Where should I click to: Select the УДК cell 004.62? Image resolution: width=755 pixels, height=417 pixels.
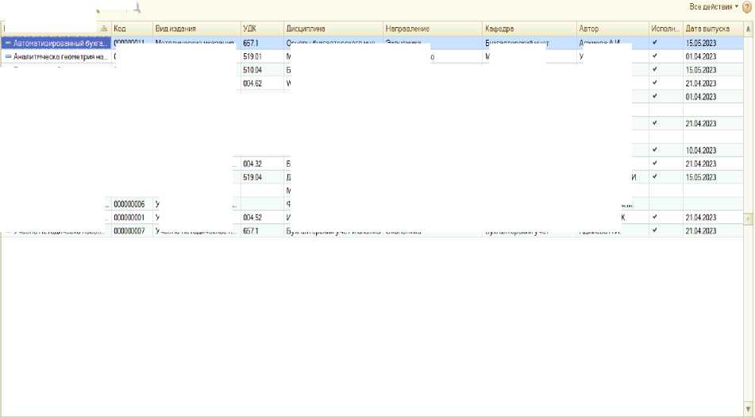[x=260, y=83]
